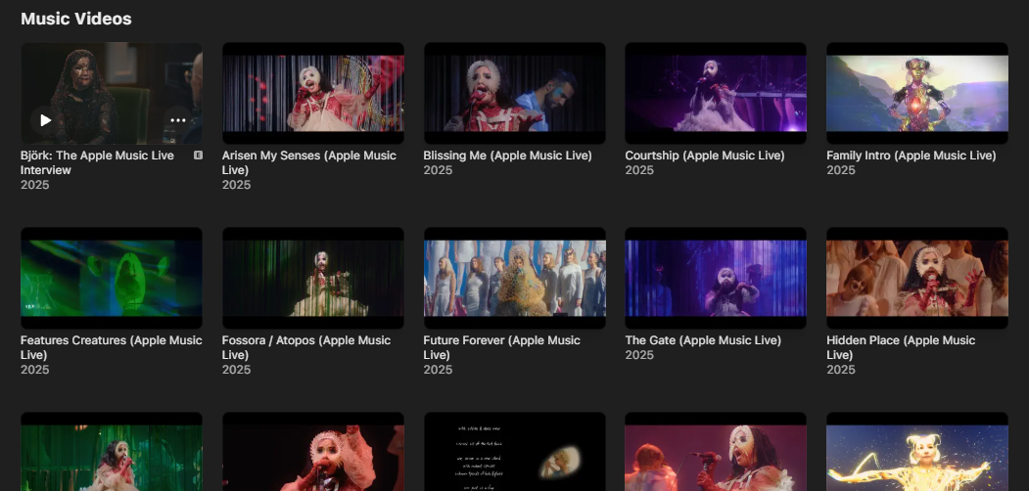This screenshot has height=491, width=1029.
Task: Click the "Features Creatures (Apple Music Live)" title
Action: tap(111, 347)
